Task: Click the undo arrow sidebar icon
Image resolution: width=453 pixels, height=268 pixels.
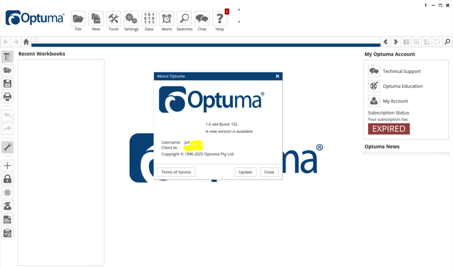Action: coord(8,115)
